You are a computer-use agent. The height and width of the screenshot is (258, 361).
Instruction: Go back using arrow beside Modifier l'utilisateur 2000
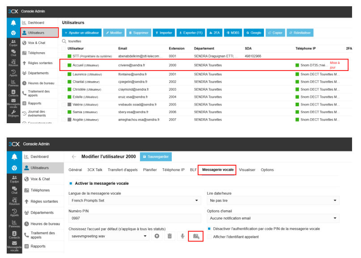(x=74, y=157)
